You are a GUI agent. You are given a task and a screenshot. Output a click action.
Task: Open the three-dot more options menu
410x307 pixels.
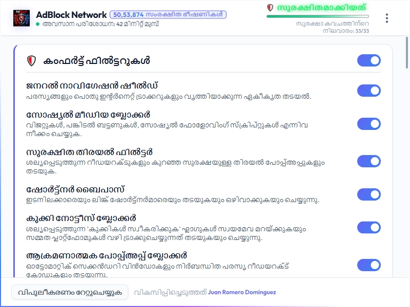[x=387, y=18]
